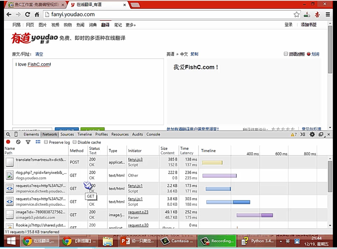Open the Resources panel tab
Screen dimensions: 337x249
(x=120, y=134)
